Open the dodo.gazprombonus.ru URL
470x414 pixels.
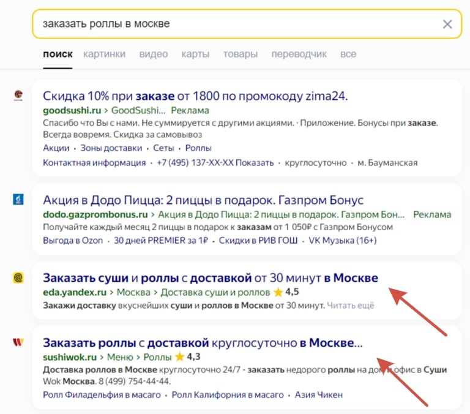pyautogui.click(x=95, y=214)
